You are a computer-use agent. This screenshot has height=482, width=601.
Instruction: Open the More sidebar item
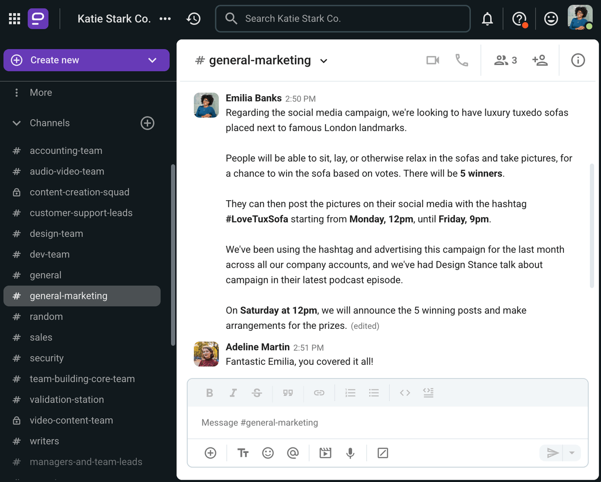pos(41,93)
